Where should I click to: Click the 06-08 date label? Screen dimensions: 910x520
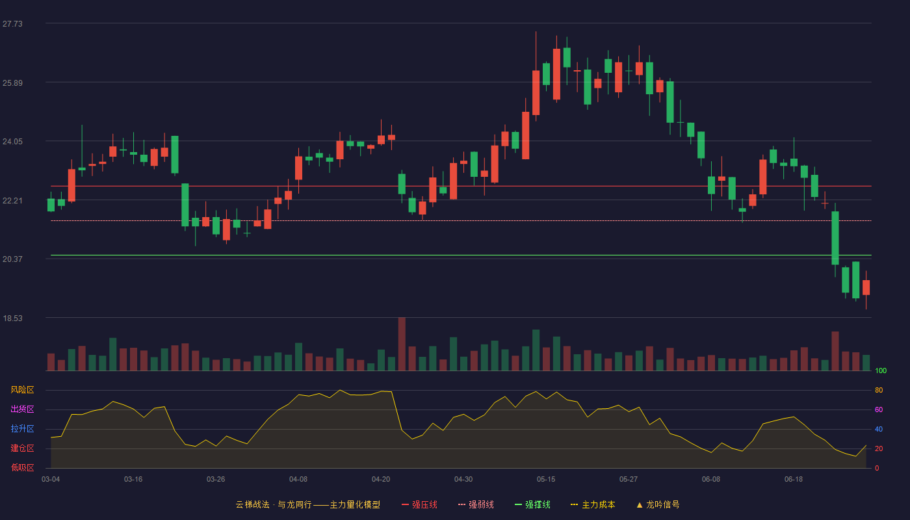(x=711, y=479)
